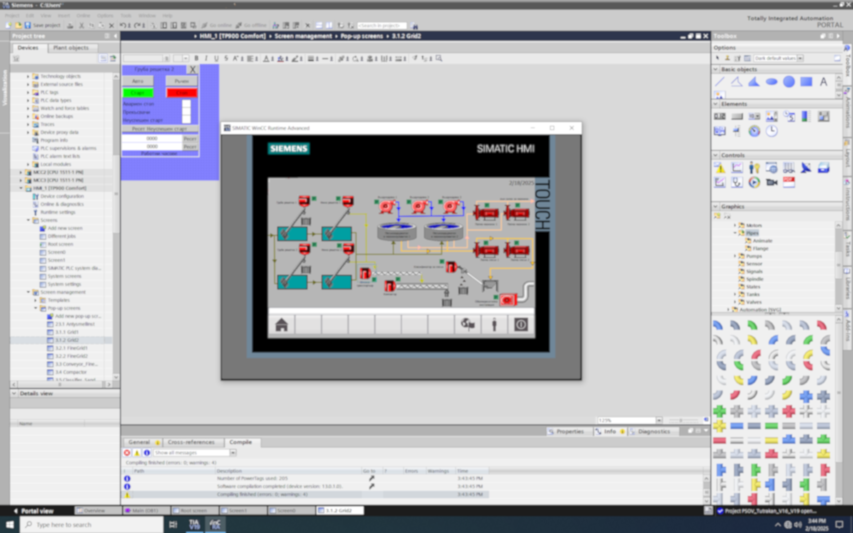
Task: Select the Rectangle basic object
Action: pyautogui.click(x=806, y=82)
